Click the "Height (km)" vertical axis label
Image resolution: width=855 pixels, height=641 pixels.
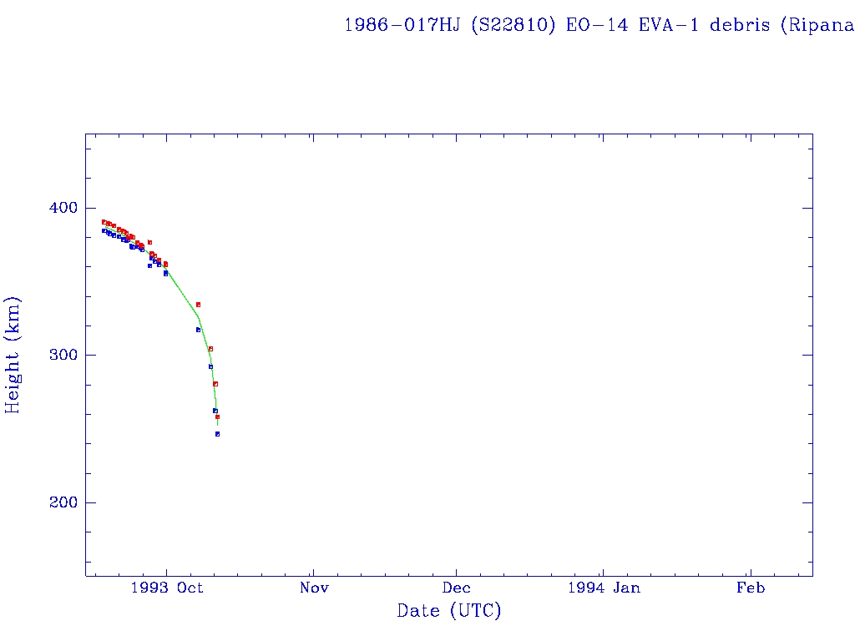point(13,355)
